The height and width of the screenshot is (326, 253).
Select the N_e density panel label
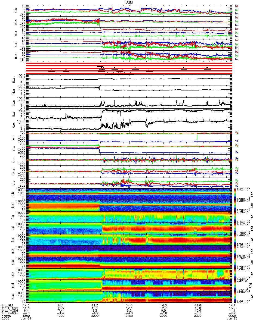[x=14, y=125]
